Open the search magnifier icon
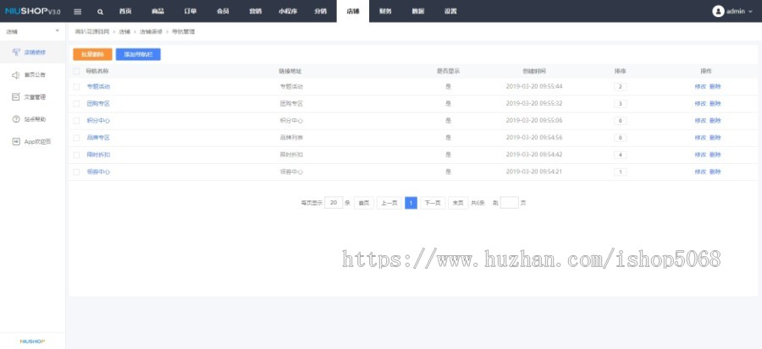This screenshot has height=349, width=762. click(100, 12)
